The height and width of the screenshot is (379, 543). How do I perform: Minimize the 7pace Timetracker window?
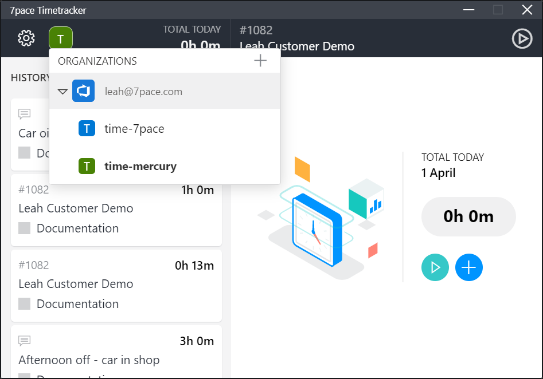(468, 10)
